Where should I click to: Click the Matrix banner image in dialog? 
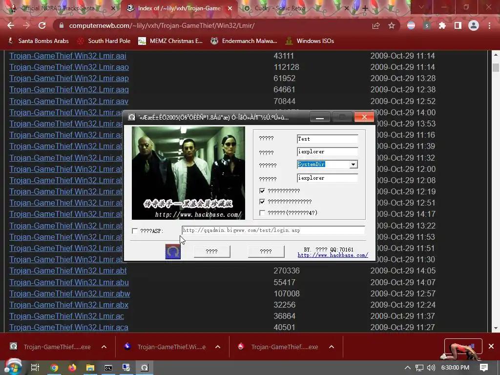(x=188, y=173)
